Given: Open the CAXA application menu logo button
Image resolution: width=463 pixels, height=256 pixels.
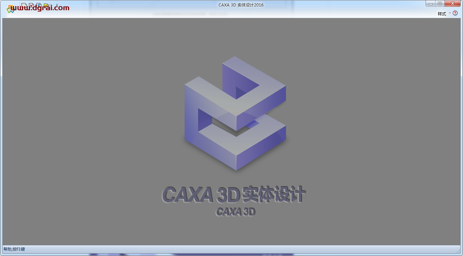Looking at the screenshot, I should point(11,9).
